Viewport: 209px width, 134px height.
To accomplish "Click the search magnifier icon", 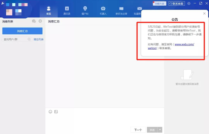I will 29,39.
